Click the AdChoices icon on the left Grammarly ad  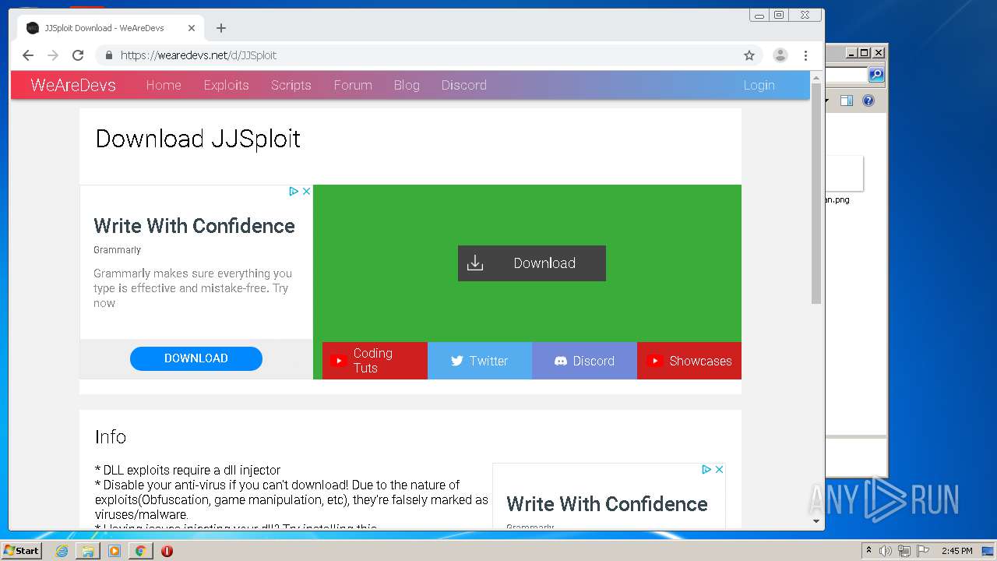[x=294, y=191]
